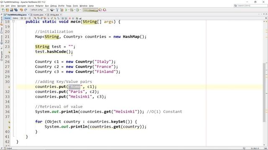Click the cursor position indicator in status bar
The width and height of the screenshot is (268, 150).
click(255, 148)
